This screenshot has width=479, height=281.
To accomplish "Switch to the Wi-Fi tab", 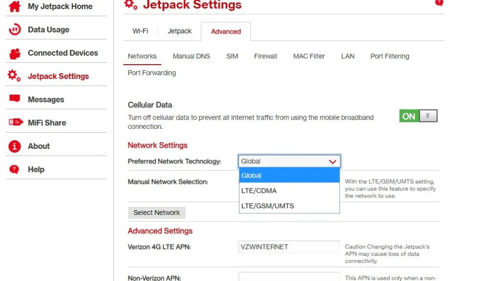I will (x=140, y=31).
